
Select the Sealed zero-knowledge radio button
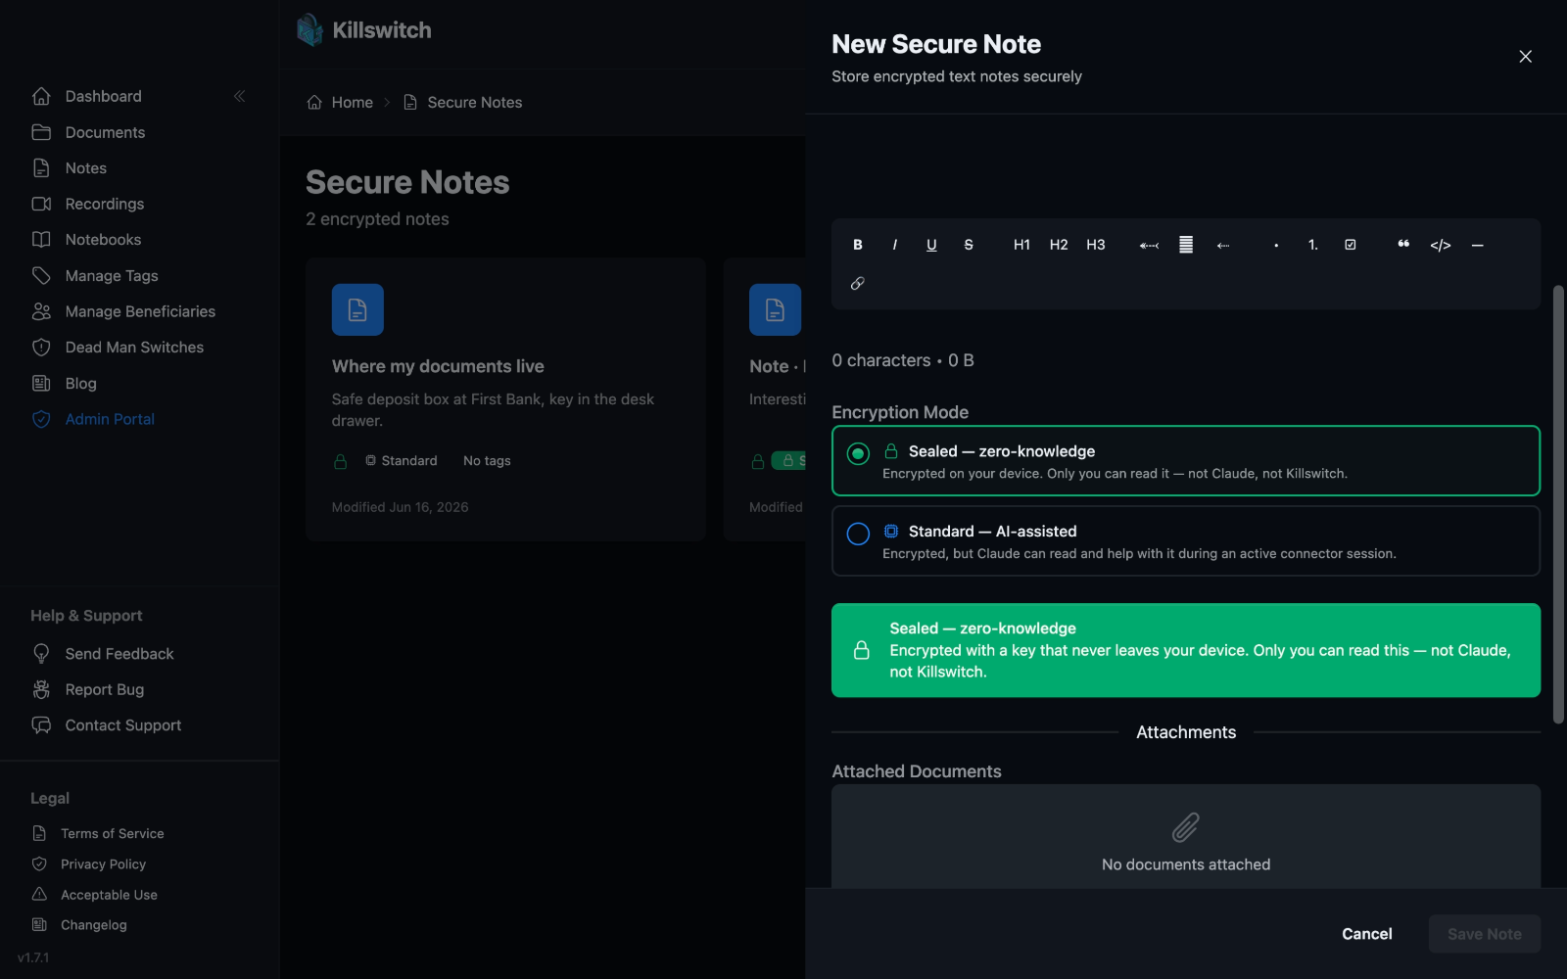tap(858, 453)
